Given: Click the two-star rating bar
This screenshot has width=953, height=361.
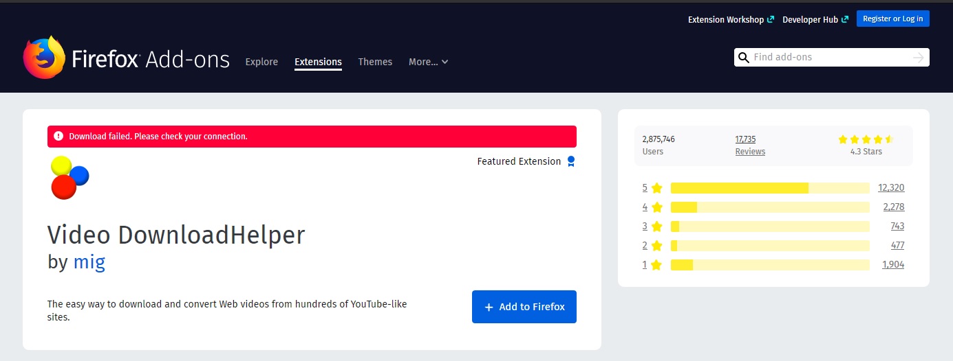Looking at the screenshot, I should coord(770,246).
